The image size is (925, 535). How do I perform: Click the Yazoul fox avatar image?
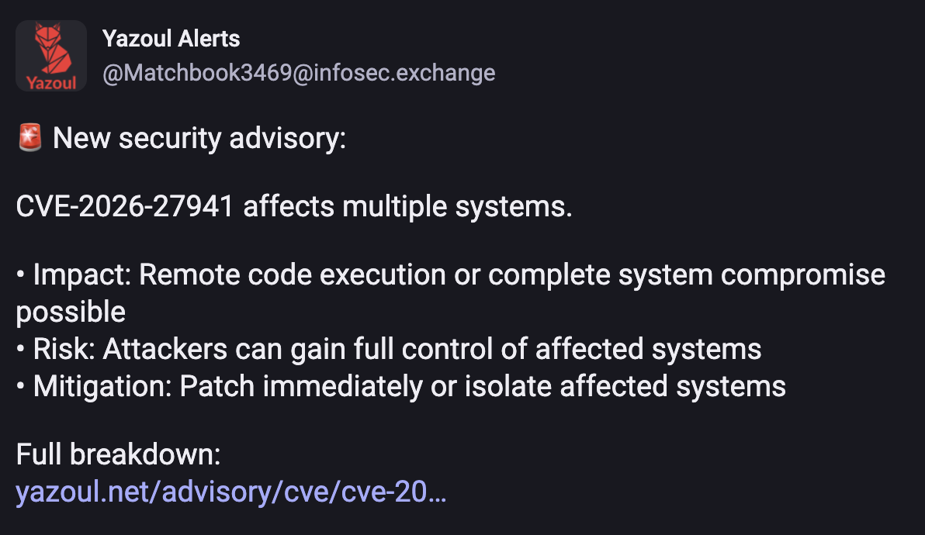[51, 56]
